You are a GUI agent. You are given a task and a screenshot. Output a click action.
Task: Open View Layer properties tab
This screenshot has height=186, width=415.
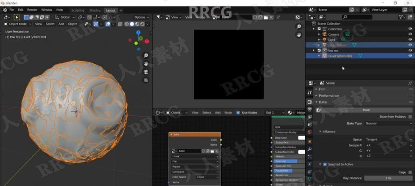[x=309, y=117]
